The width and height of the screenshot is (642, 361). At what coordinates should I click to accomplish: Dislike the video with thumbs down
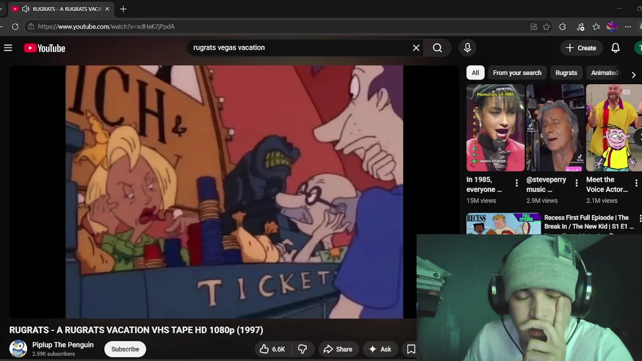[x=302, y=349]
